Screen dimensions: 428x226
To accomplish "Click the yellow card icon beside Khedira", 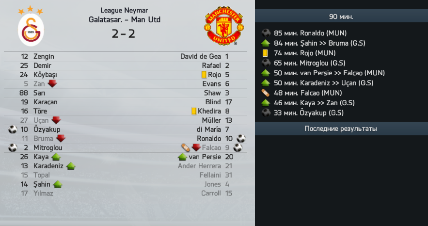I will (x=194, y=111).
